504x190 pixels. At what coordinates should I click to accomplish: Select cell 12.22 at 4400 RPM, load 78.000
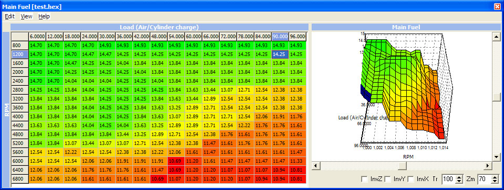click(x=245, y=126)
